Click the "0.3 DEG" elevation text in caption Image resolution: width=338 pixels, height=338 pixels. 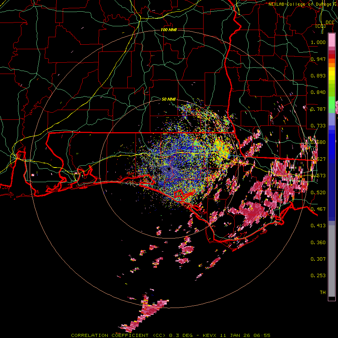pyautogui.click(x=182, y=335)
